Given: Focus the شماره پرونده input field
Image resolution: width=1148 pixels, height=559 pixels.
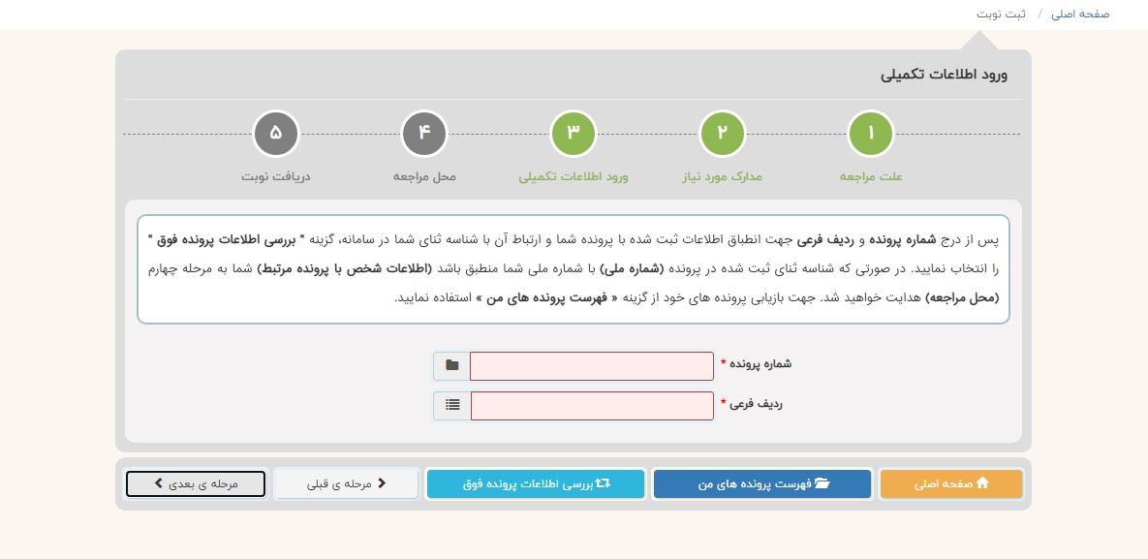Looking at the screenshot, I should pyautogui.click(x=591, y=366).
